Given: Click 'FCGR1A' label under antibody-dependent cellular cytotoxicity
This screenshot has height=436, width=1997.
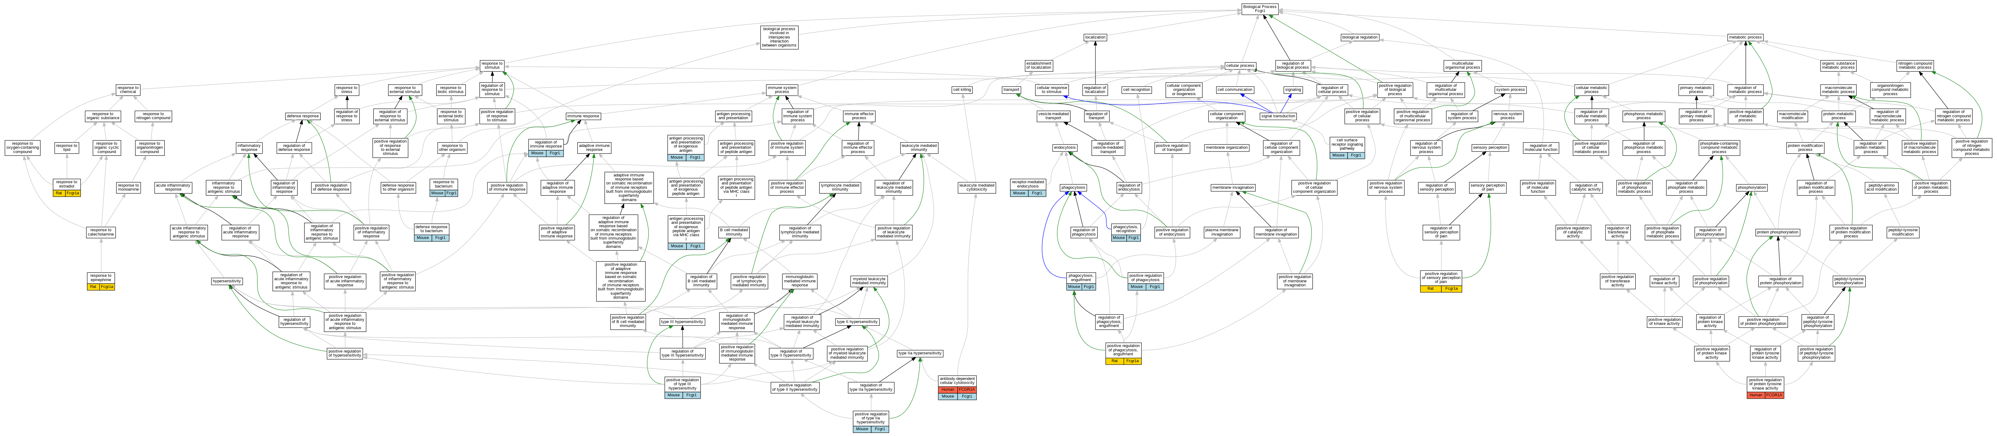Looking at the screenshot, I should (967, 390).
